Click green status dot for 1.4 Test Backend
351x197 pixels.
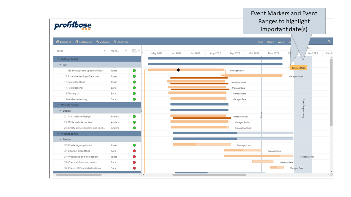(134, 88)
